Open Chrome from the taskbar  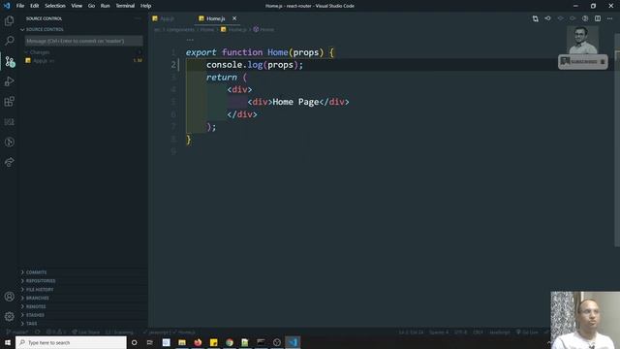(x=230, y=342)
